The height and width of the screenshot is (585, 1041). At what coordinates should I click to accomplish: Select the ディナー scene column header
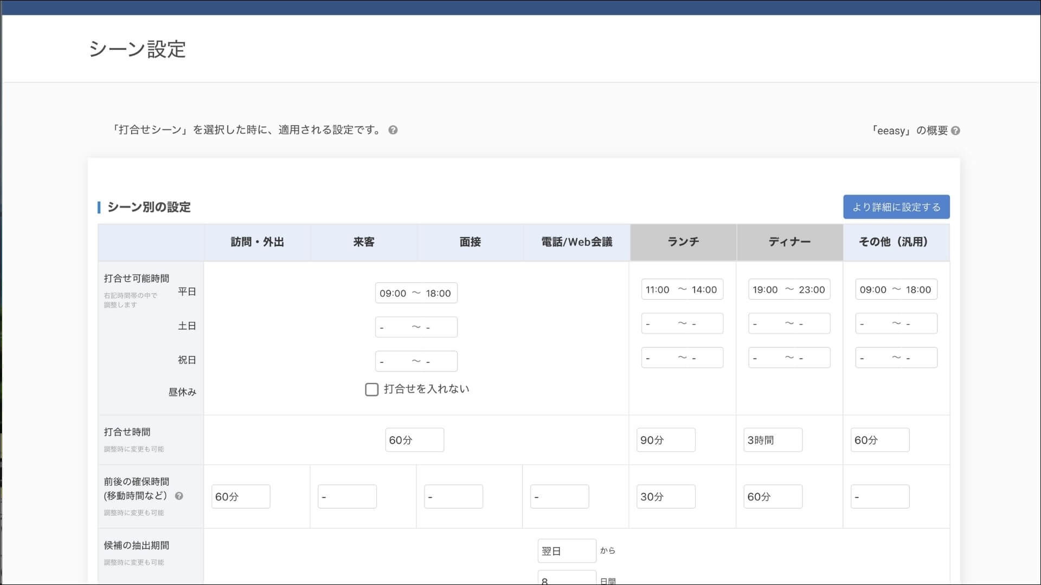click(x=789, y=242)
